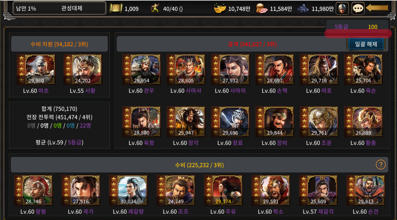This screenshot has width=397, height=220.
Task: Select 마초 portrait in defense support
Action: (x=36, y=70)
